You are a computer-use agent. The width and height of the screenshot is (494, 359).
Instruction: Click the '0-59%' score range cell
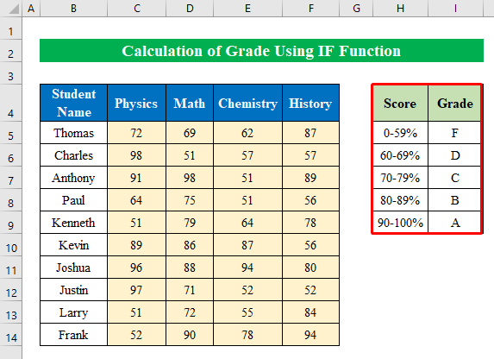pos(400,133)
